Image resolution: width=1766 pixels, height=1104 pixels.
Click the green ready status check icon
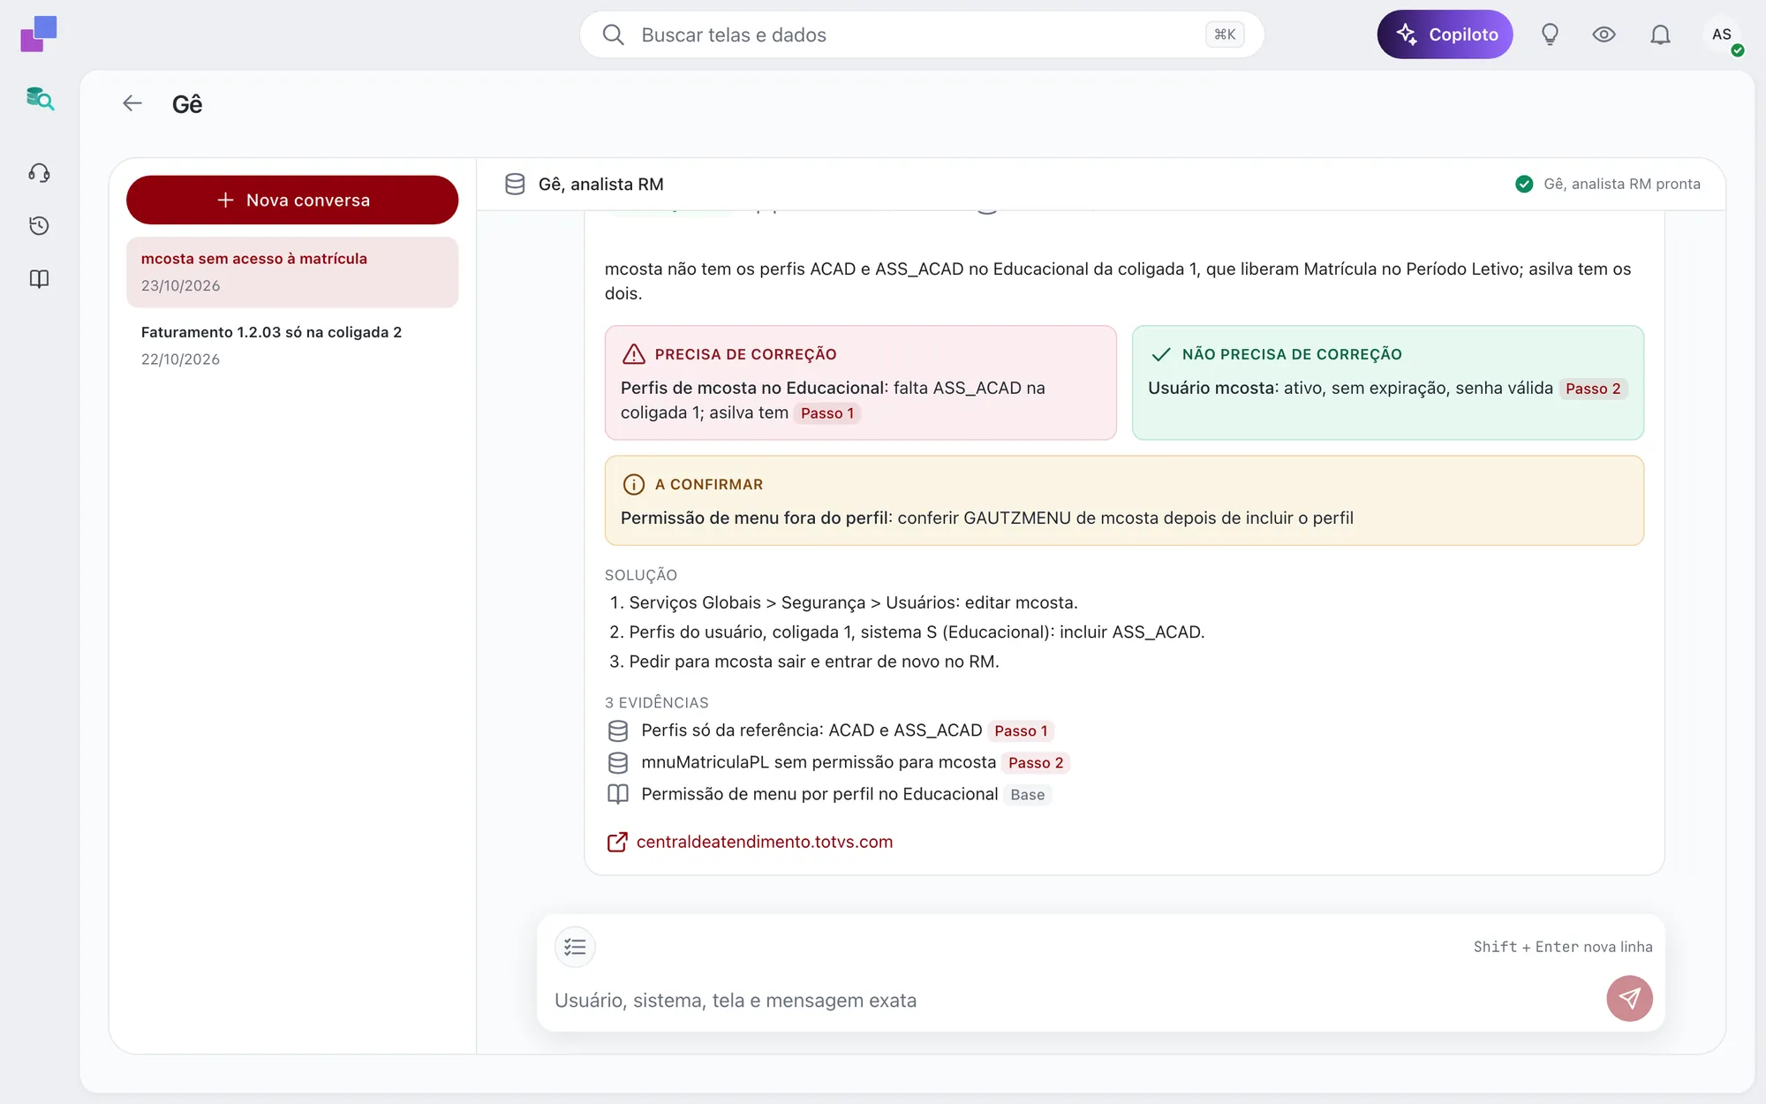pos(1524,184)
